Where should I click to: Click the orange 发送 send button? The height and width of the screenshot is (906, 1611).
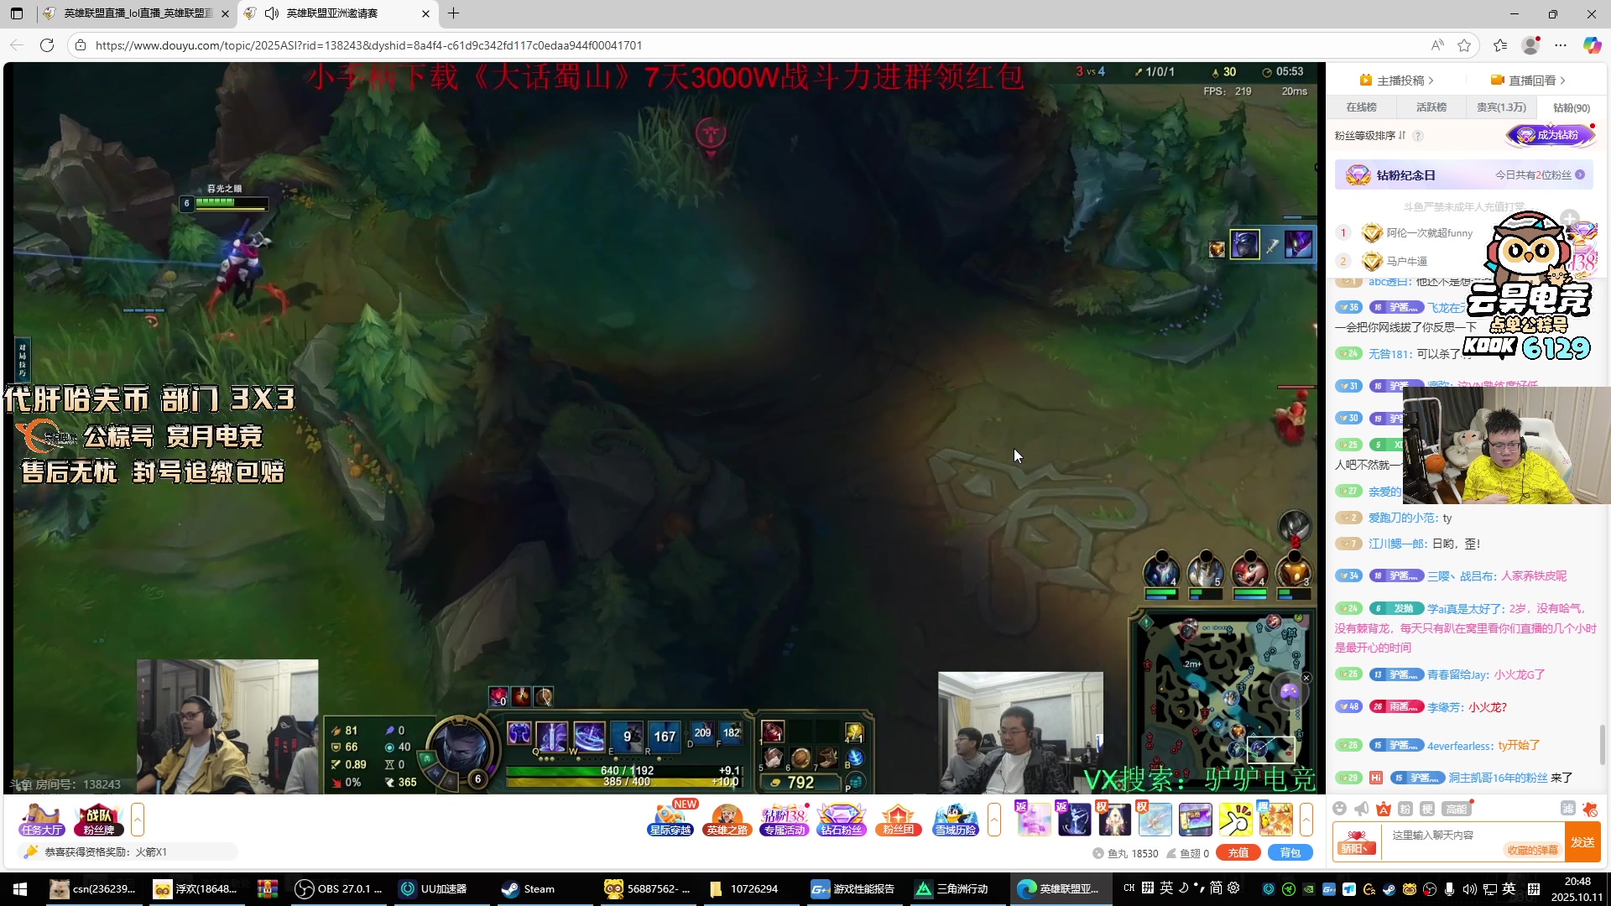coord(1582,842)
